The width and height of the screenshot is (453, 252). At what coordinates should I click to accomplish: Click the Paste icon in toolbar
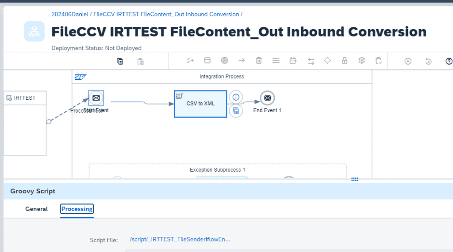coord(140,61)
